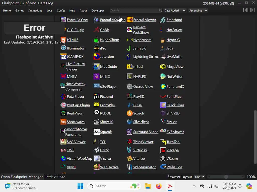The height and width of the screenshot is (192, 257).
Task: Click the Shockwave icon
Action: [x=63, y=122]
